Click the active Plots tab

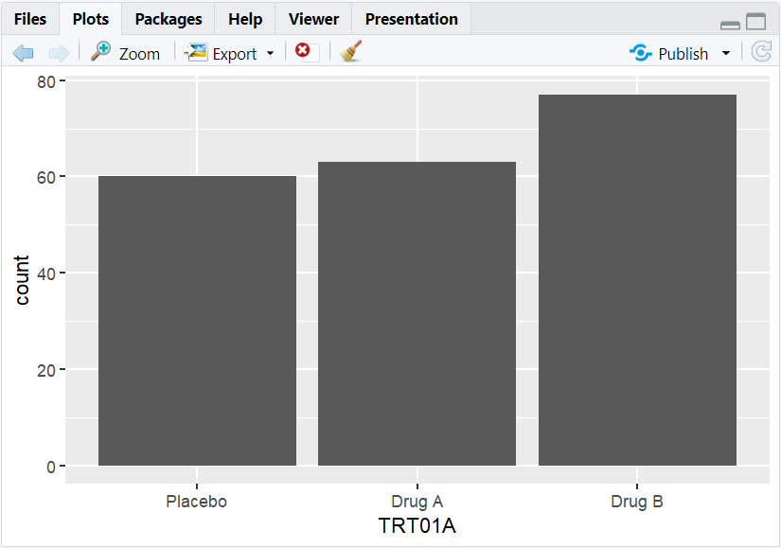click(x=90, y=18)
